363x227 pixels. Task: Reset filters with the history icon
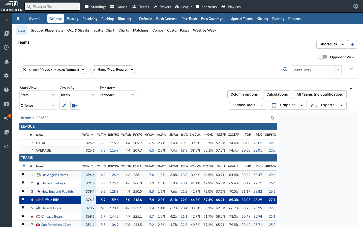tap(285, 69)
